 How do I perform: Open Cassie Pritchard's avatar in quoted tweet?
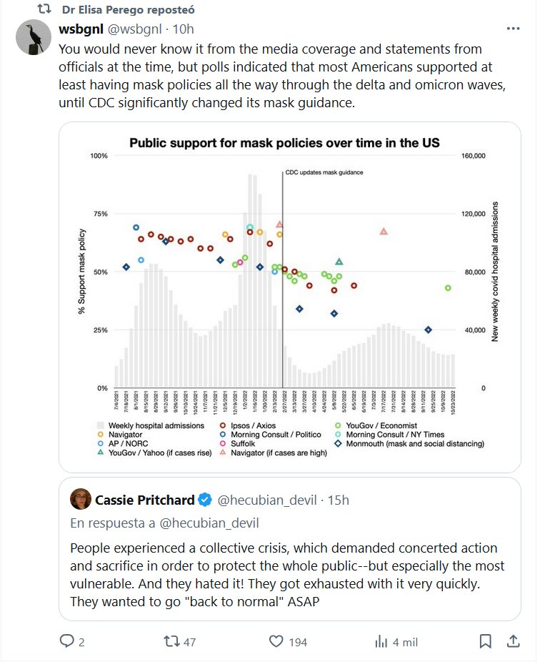(x=80, y=498)
